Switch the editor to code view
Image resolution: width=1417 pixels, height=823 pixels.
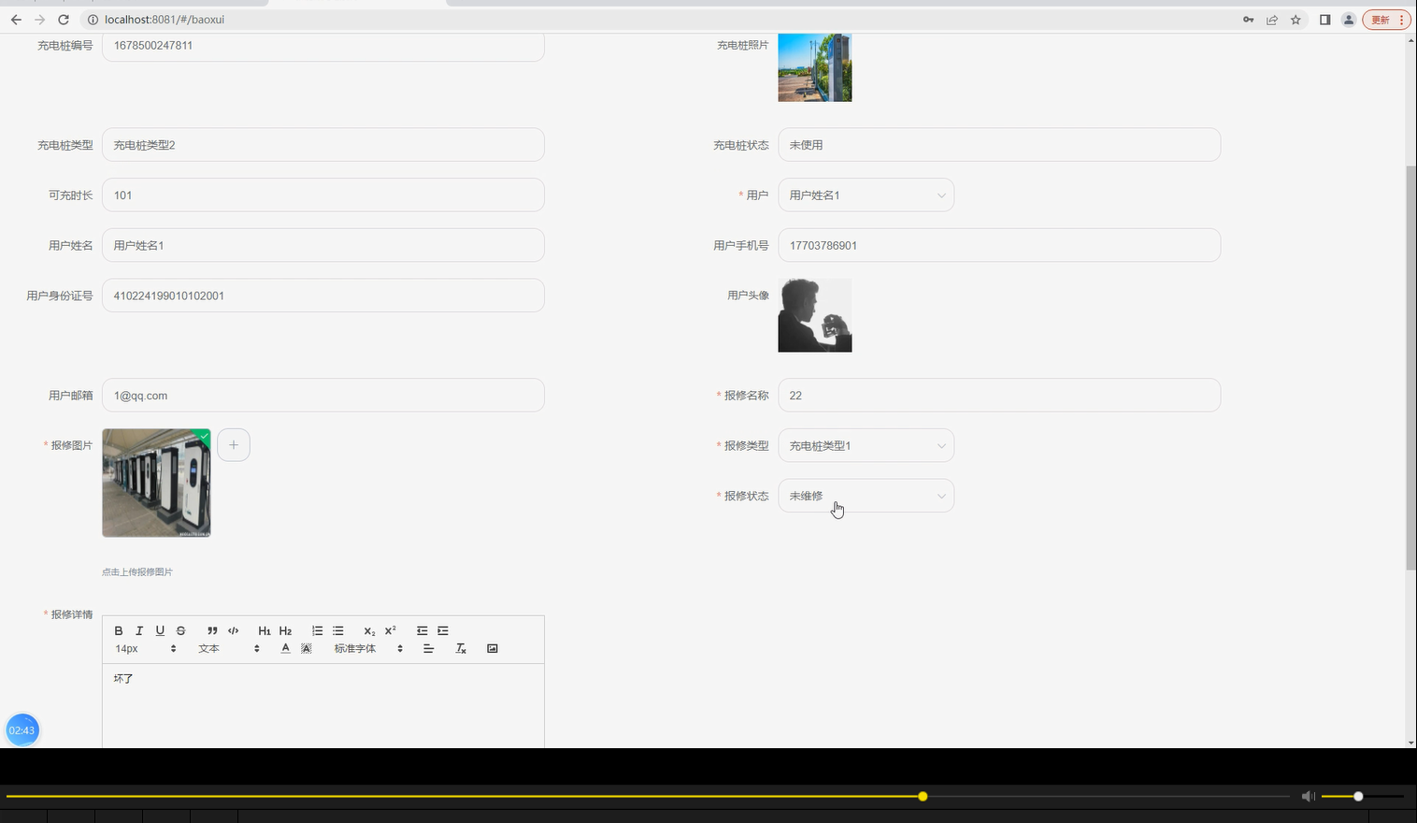(x=233, y=630)
